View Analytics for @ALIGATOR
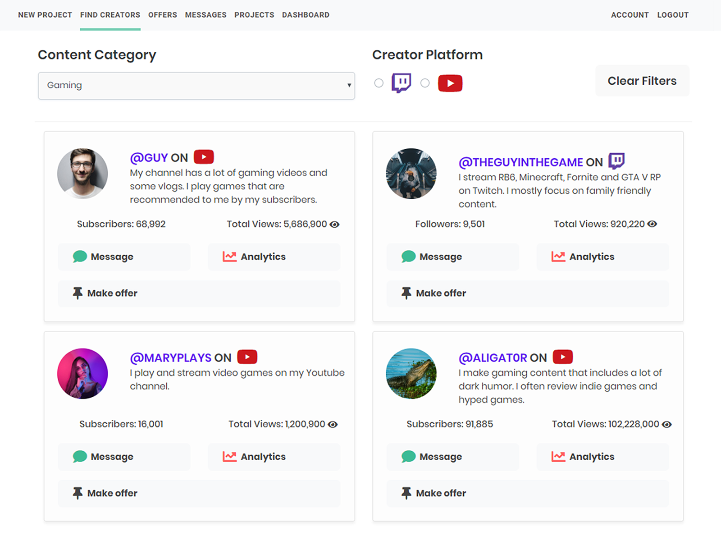This screenshot has height=541, width=721. pos(602,457)
